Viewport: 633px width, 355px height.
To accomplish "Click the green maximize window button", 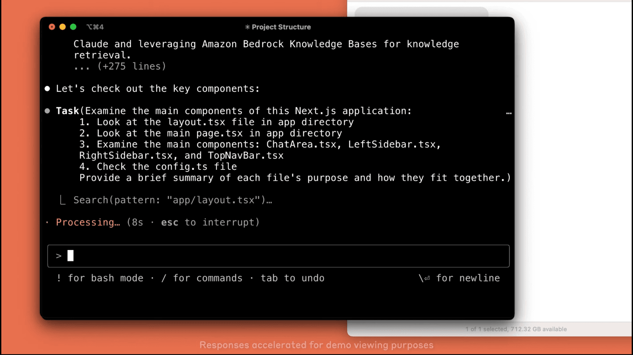I will 73,27.
